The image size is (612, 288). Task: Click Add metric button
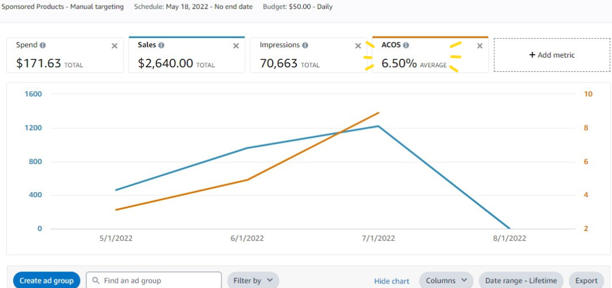(551, 55)
